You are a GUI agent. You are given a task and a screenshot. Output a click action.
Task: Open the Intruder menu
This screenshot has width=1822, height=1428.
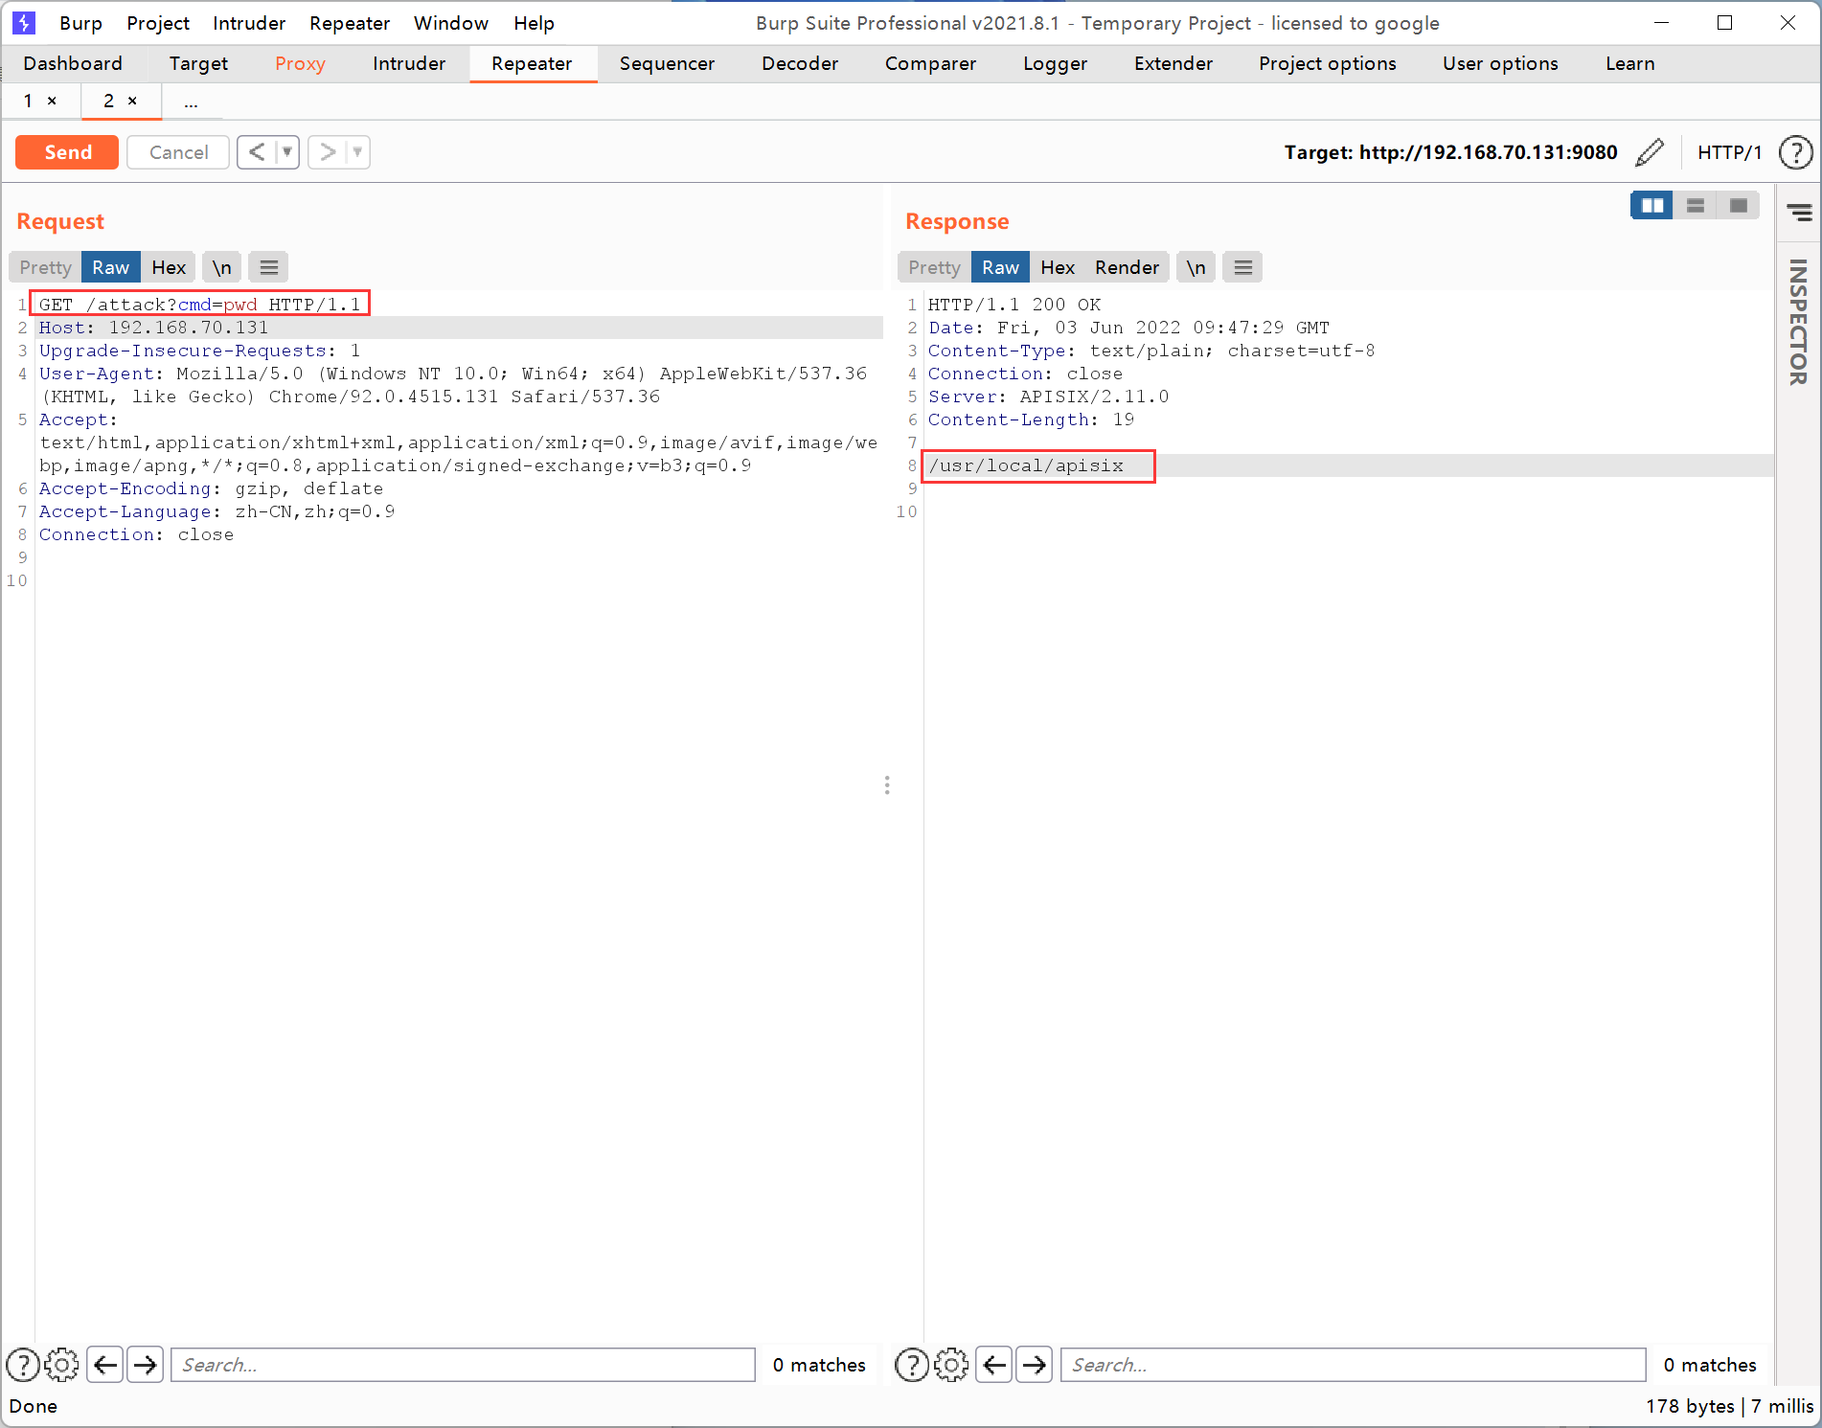click(x=249, y=23)
